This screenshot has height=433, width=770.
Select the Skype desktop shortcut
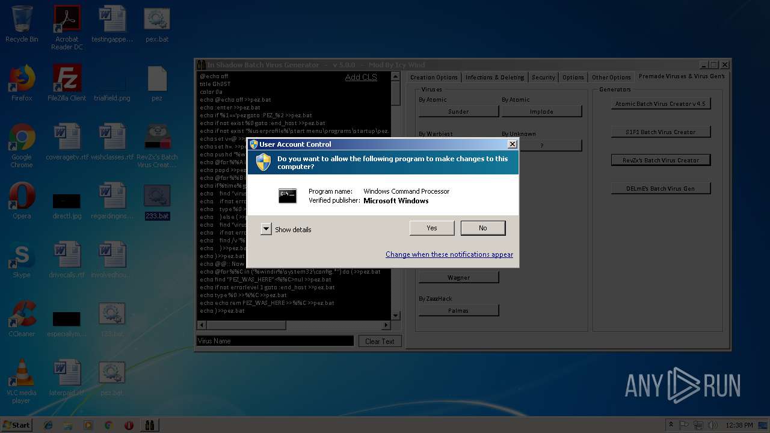tap(22, 260)
